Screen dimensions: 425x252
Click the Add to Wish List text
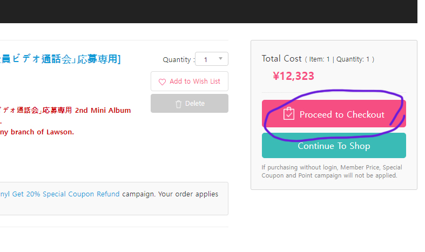coord(195,81)
